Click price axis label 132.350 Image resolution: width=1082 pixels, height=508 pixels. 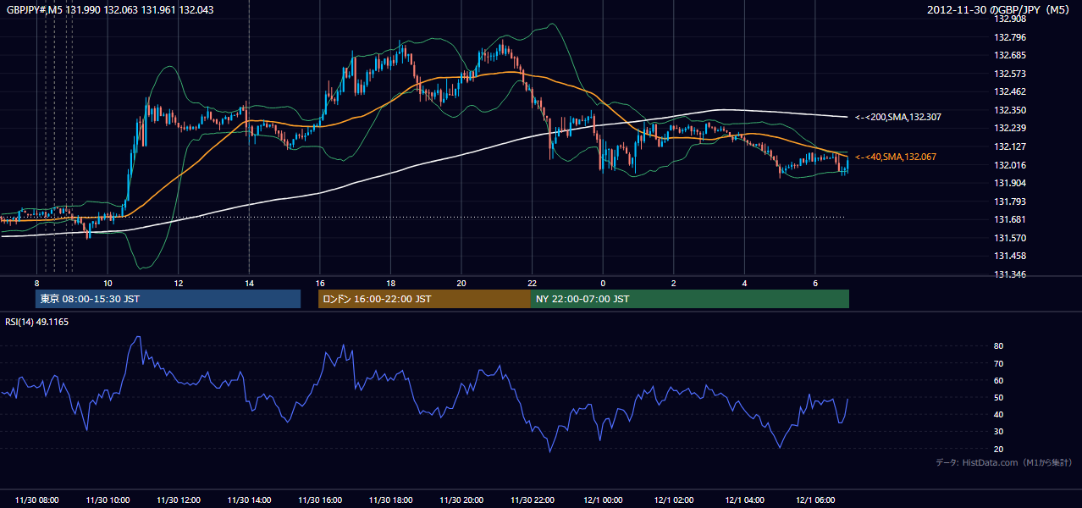1009,110
